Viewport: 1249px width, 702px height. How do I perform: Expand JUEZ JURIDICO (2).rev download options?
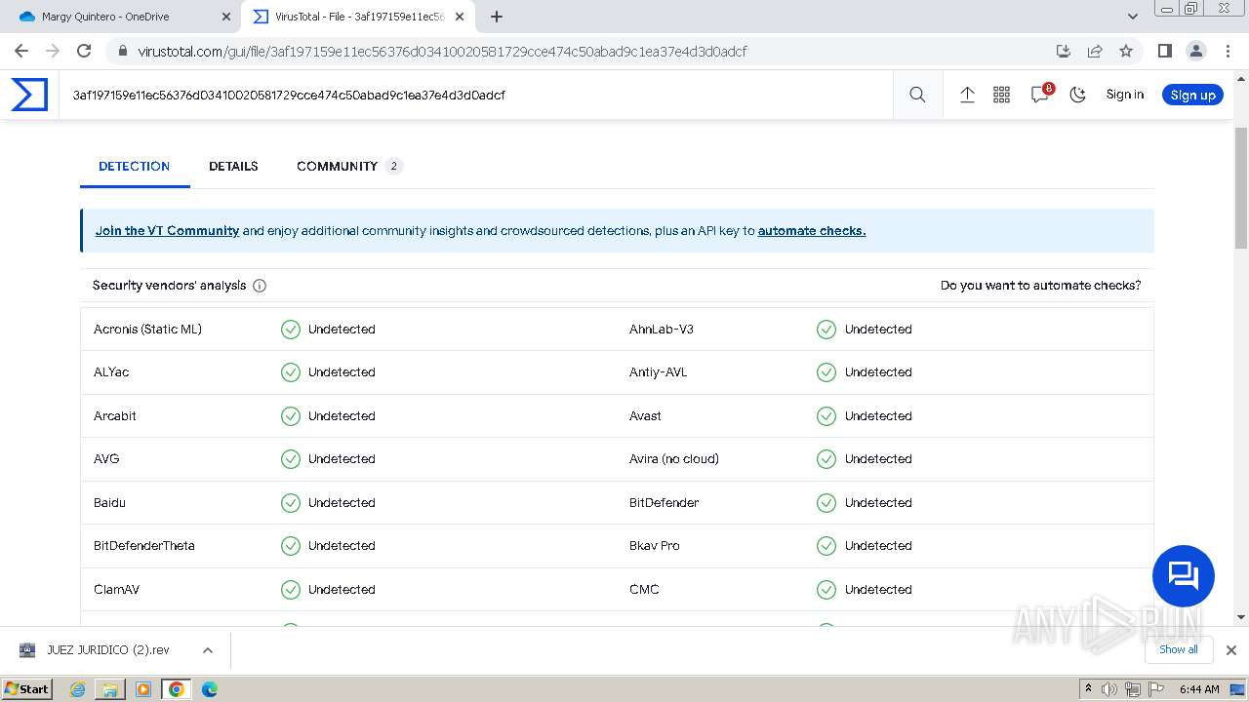tap(207, 650)
